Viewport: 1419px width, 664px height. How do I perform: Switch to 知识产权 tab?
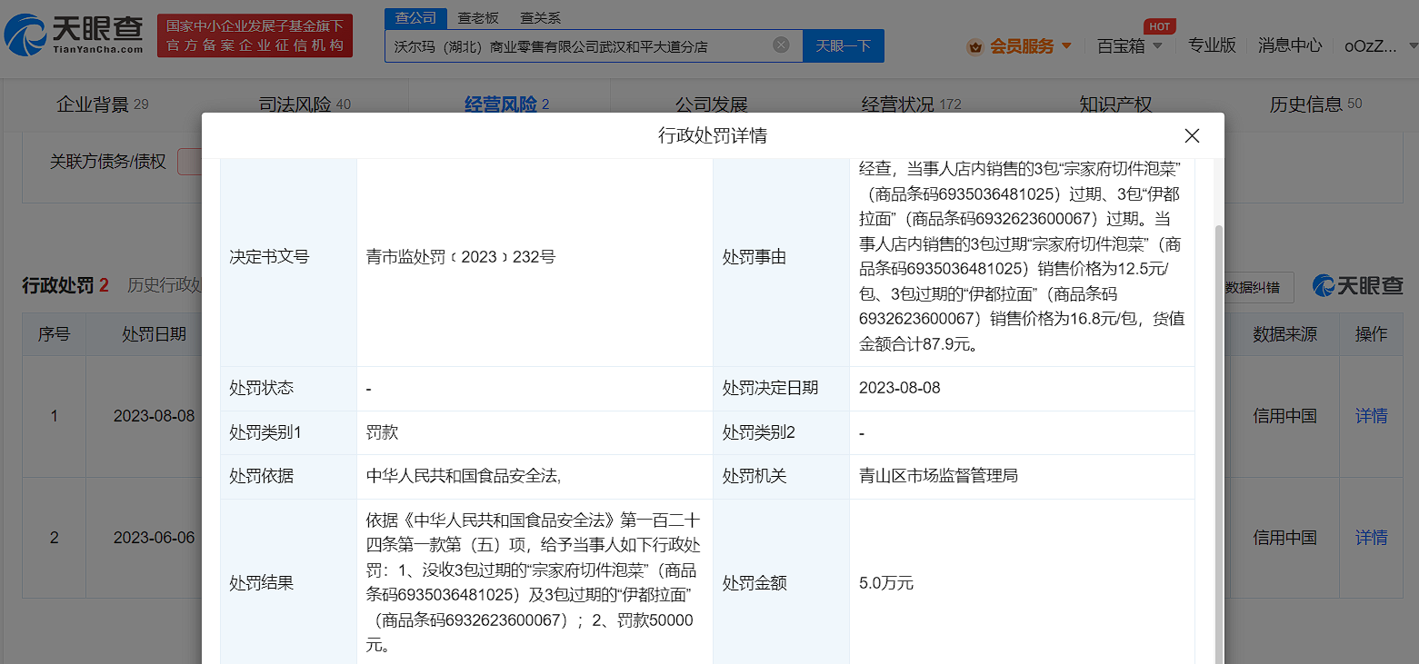click(x=1115, y=104)
